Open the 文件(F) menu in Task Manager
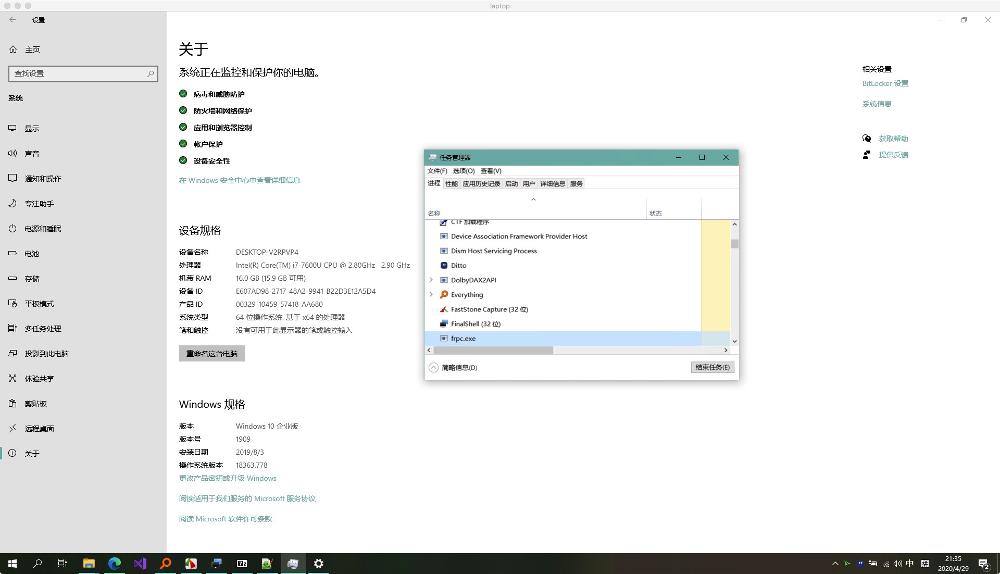This screenshot has height=574, width=1000. pyautogui.click(x=437, y=171)
